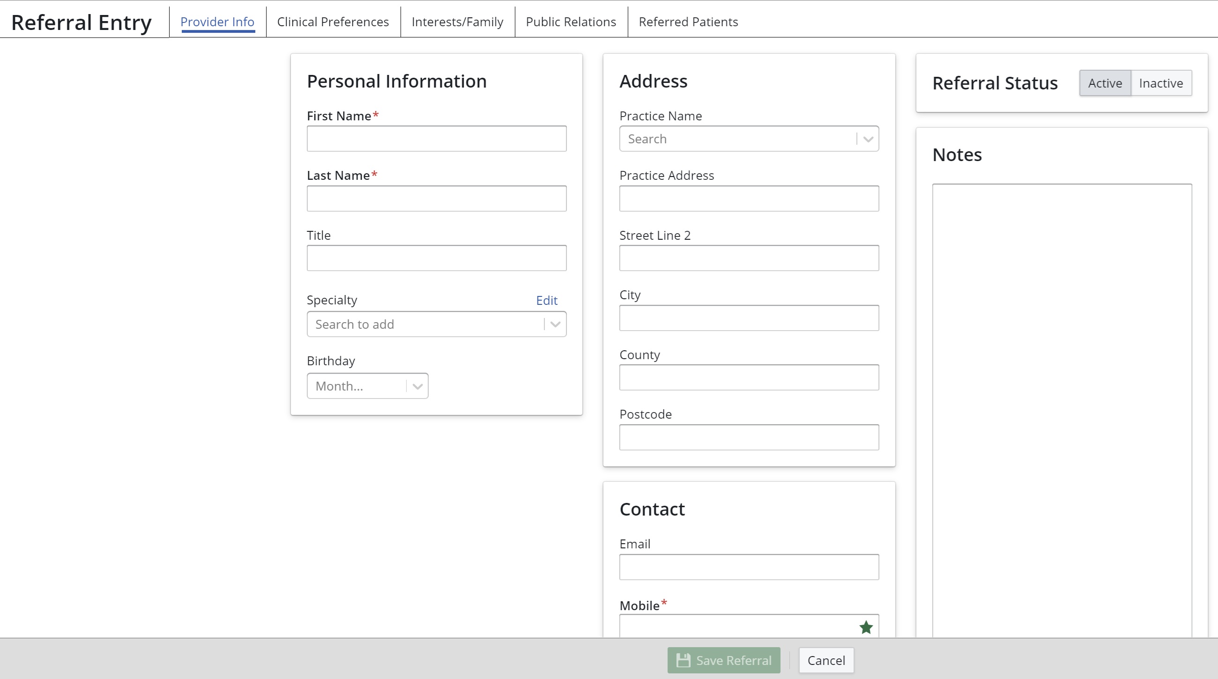Set referral status to Active
This screenshot has width=1218, height=679.
(x=1105, y=83)
